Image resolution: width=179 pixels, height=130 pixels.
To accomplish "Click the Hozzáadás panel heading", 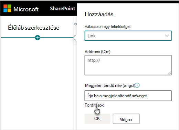I will point(99,14).
